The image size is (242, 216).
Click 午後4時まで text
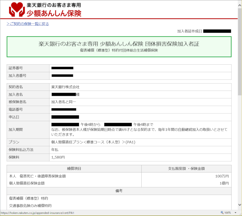pyautogui.click(x=143, y=125)
